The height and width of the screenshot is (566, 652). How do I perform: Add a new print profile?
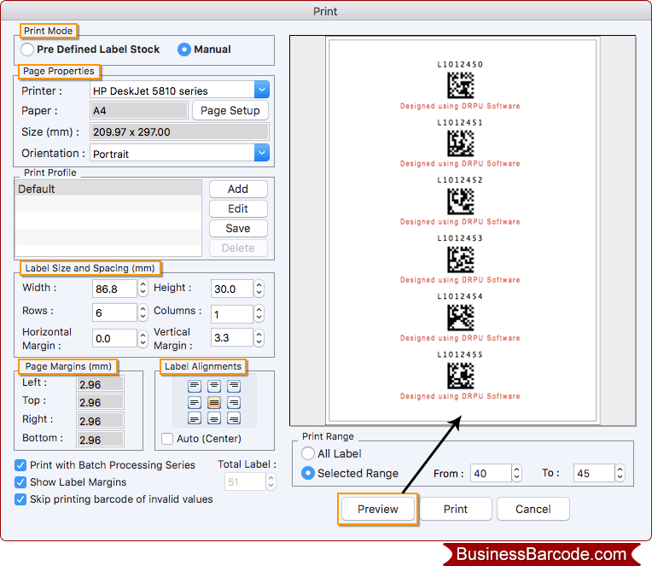click(238, 190)
